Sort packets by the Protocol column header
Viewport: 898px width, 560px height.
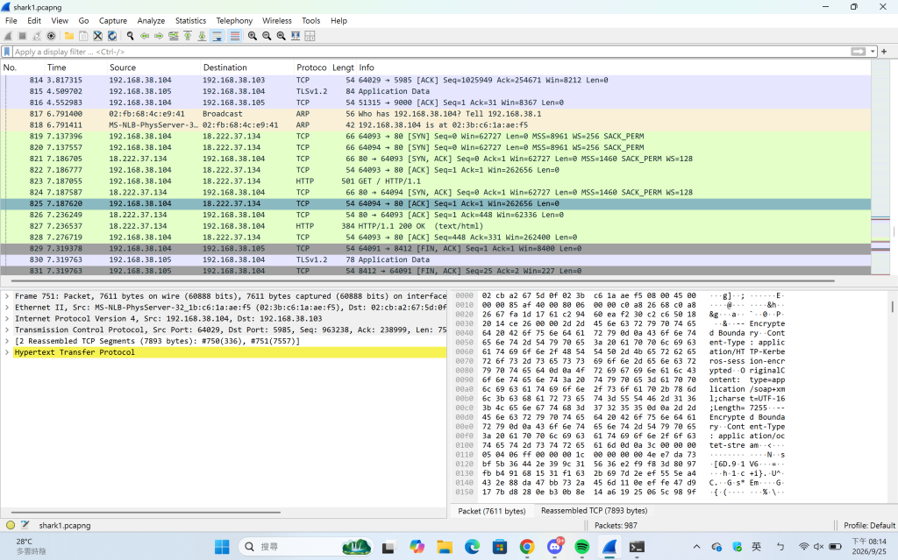pyautogui.click(x=311, y=67)
